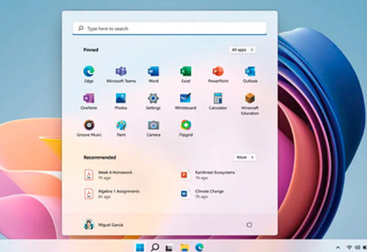Open Rainforest Ecosystems presentation

[208, 175]
